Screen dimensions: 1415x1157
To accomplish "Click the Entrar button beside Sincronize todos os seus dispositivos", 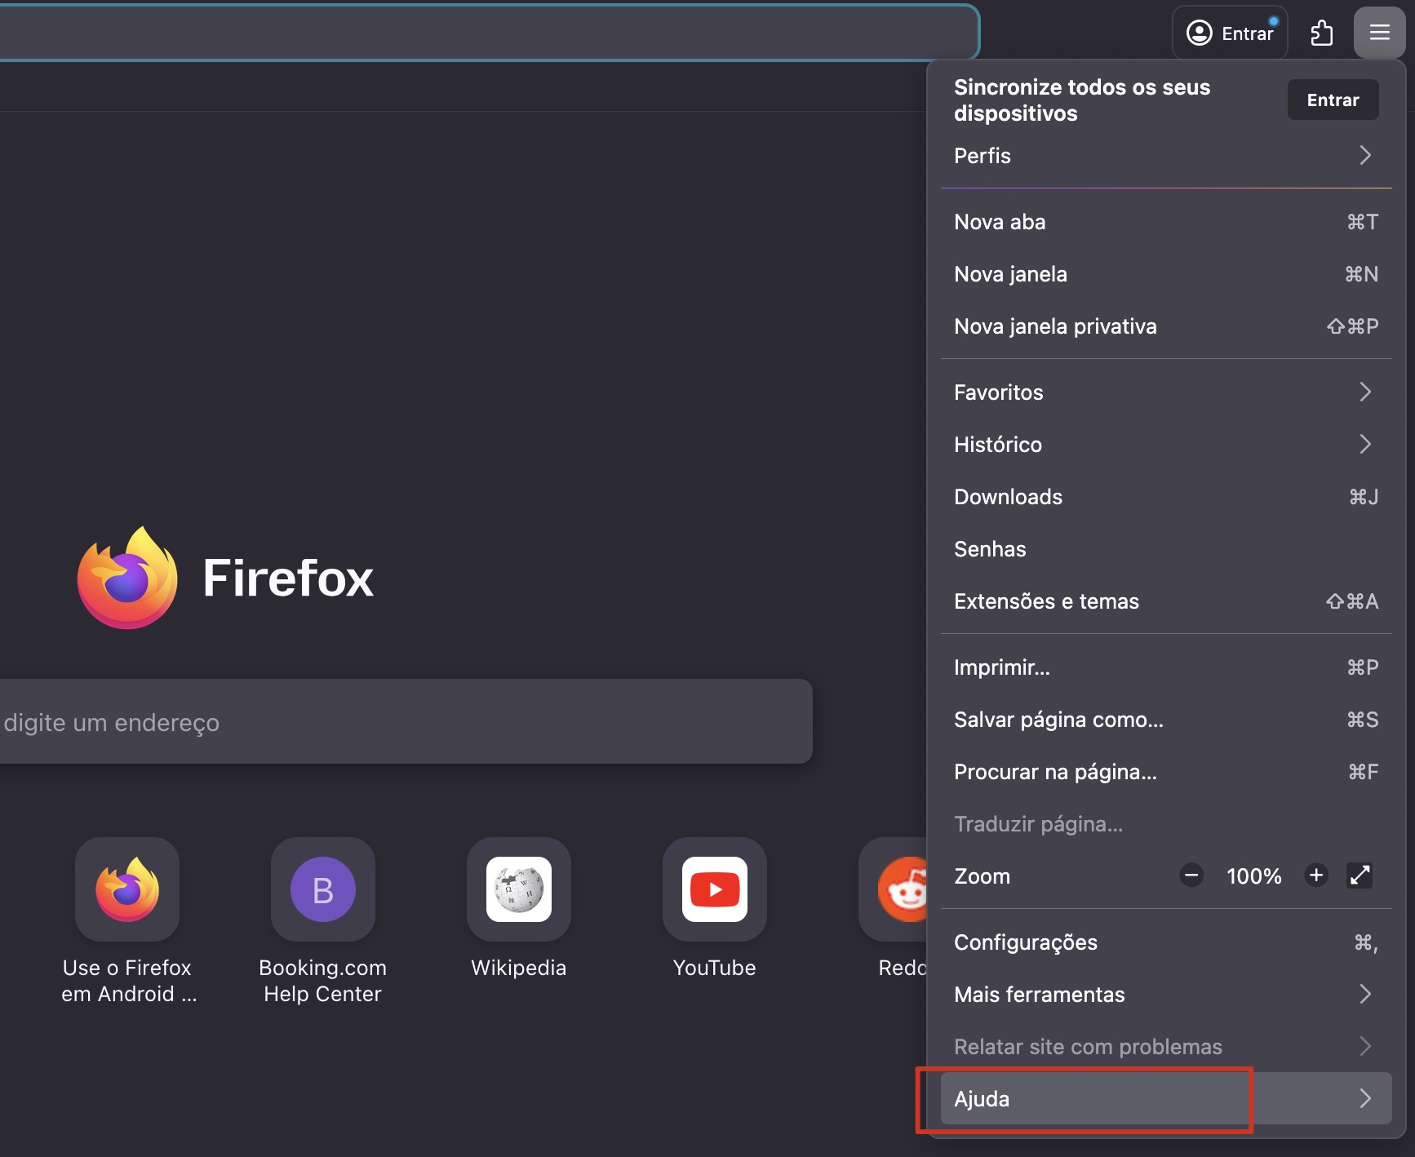I will pos(1332,99).
